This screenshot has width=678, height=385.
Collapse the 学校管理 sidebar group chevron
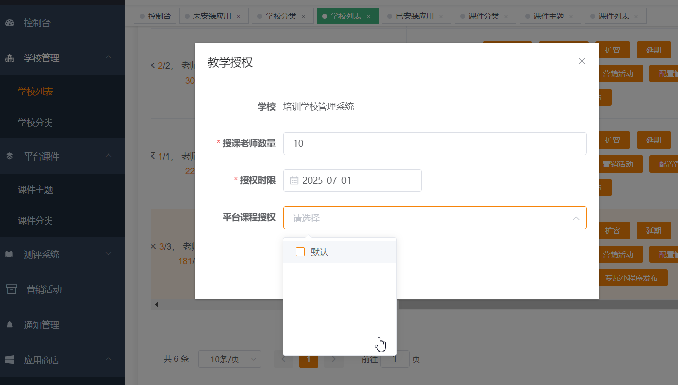pos(108,58)
